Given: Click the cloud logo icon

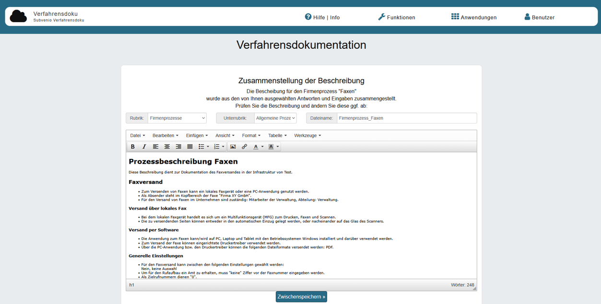Looking at the screenshot, I should (x=18, y=16).
